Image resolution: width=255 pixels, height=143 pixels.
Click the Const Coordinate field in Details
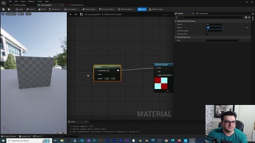click(214, 31)
